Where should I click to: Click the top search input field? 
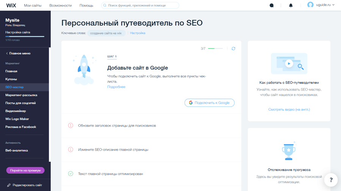point(142,6)
